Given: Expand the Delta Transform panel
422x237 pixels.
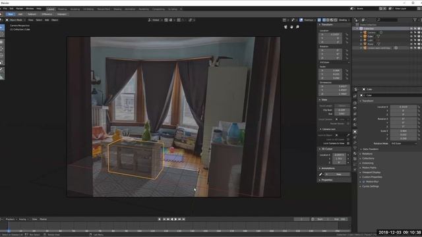Looking at the screenshot, I should [371, 149].
